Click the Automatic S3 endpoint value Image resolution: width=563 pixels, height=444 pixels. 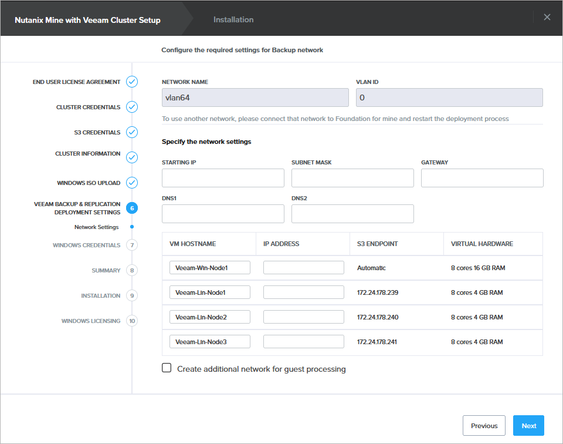371,268
